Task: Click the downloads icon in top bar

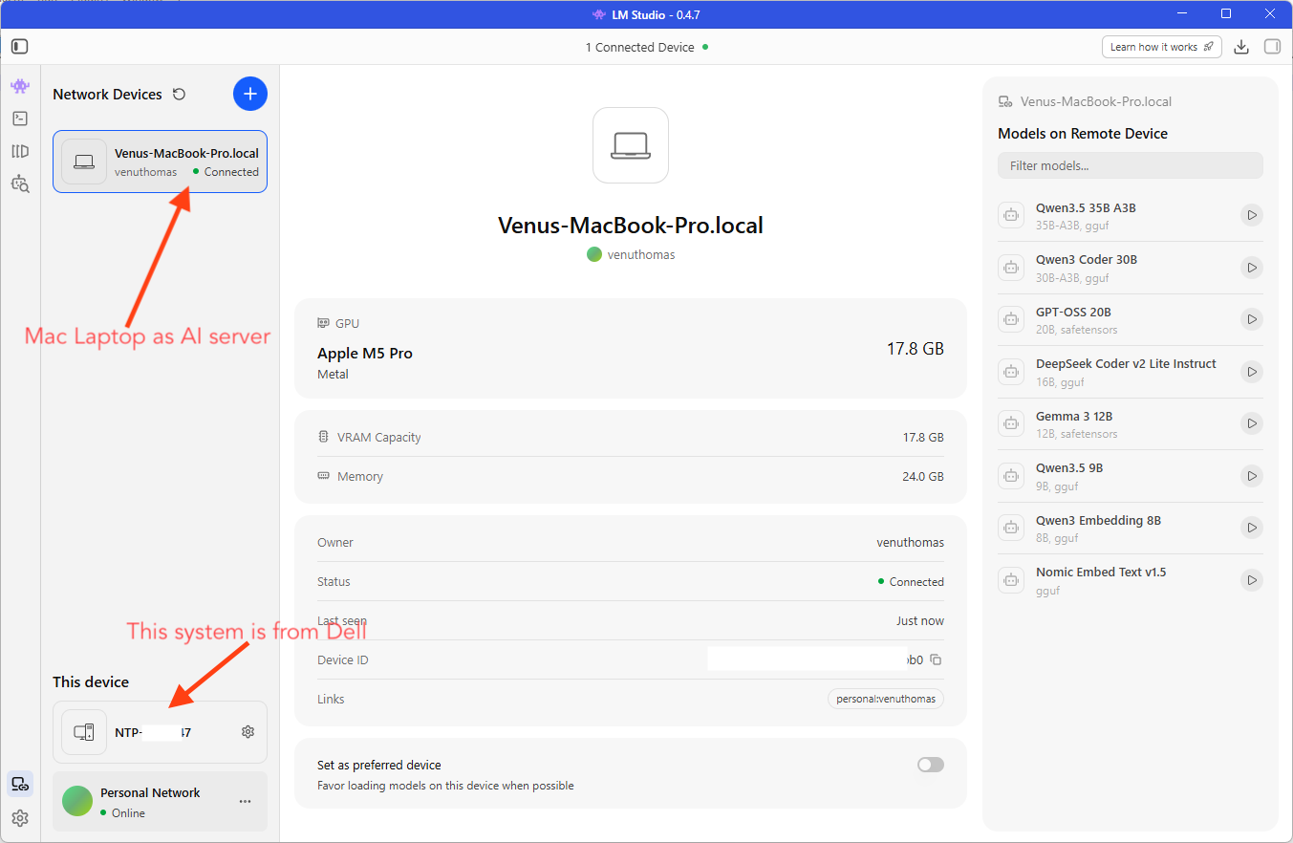Action: 1241,47
